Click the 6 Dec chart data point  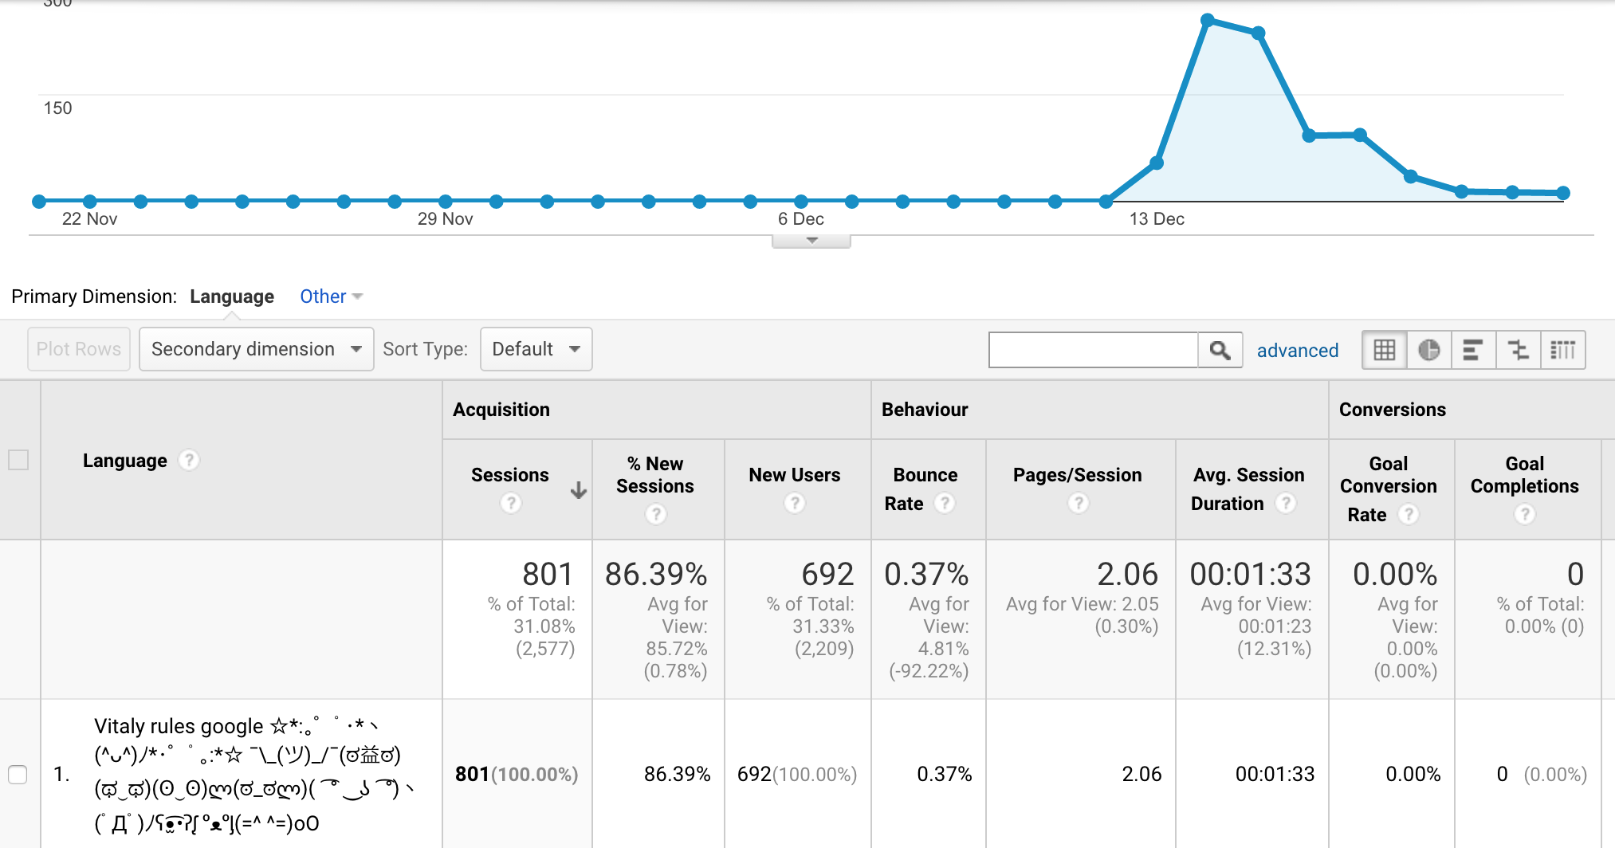point(801,202)
